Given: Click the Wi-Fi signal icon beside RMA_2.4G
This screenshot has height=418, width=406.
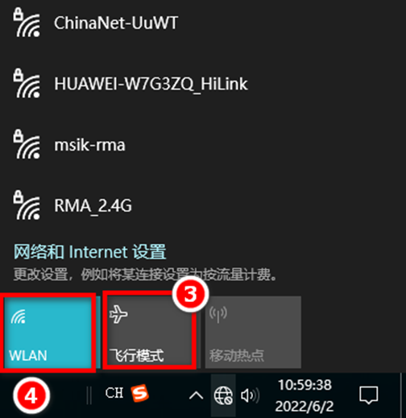Looking at the screenshot, I should click(x=27, y=205).
